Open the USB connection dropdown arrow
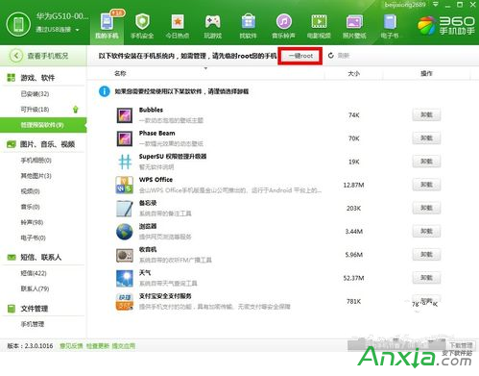 (x=78, y=30)
